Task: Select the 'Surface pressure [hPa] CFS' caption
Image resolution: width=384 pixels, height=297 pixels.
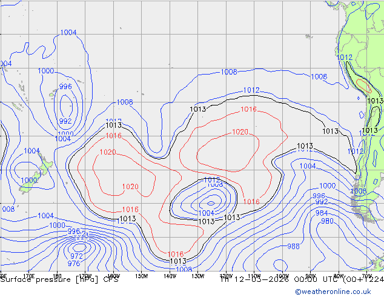Action: 59,279
